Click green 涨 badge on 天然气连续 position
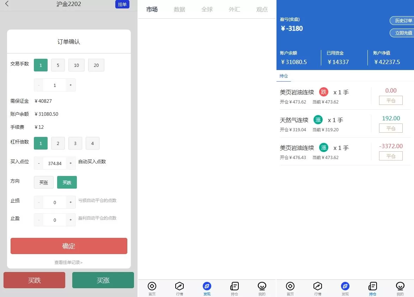414x297 pixels. (x=318, y=120)
